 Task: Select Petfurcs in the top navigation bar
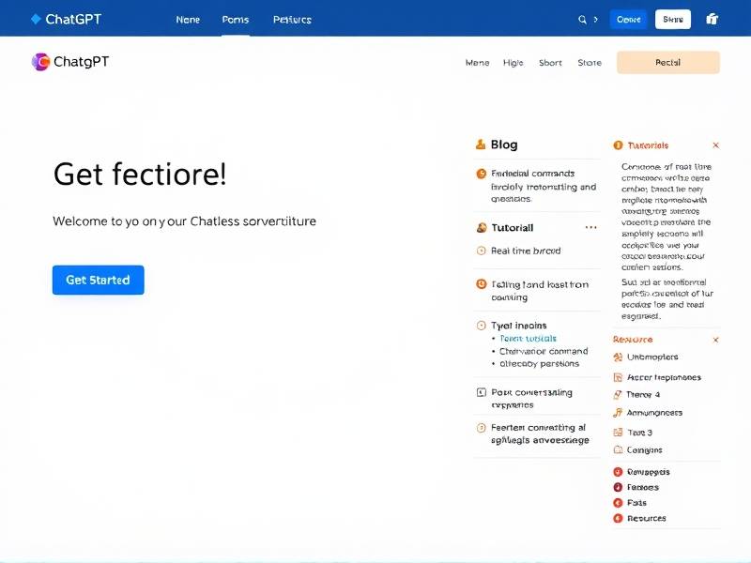click(x=292, y=20)
